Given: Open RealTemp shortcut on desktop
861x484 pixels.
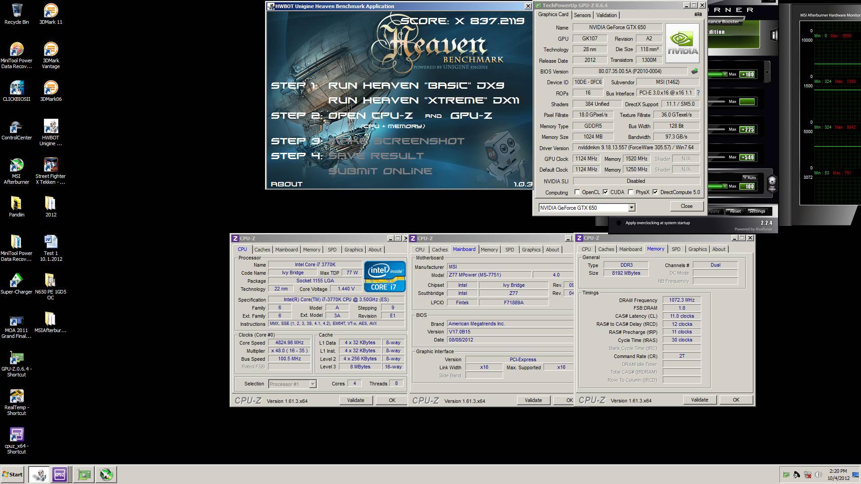Looking at the screenshot, I should [x=17, y=402].
